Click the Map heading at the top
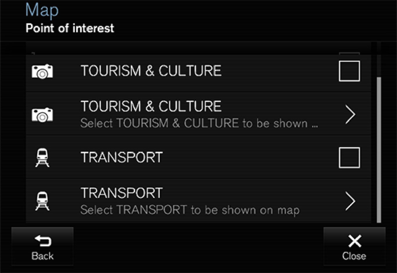 [x=42, y=10]
